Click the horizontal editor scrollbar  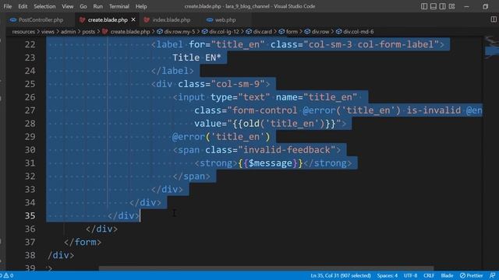[266, 268]
